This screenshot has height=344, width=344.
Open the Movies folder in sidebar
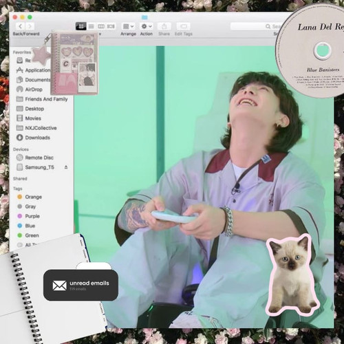point(29,118)
